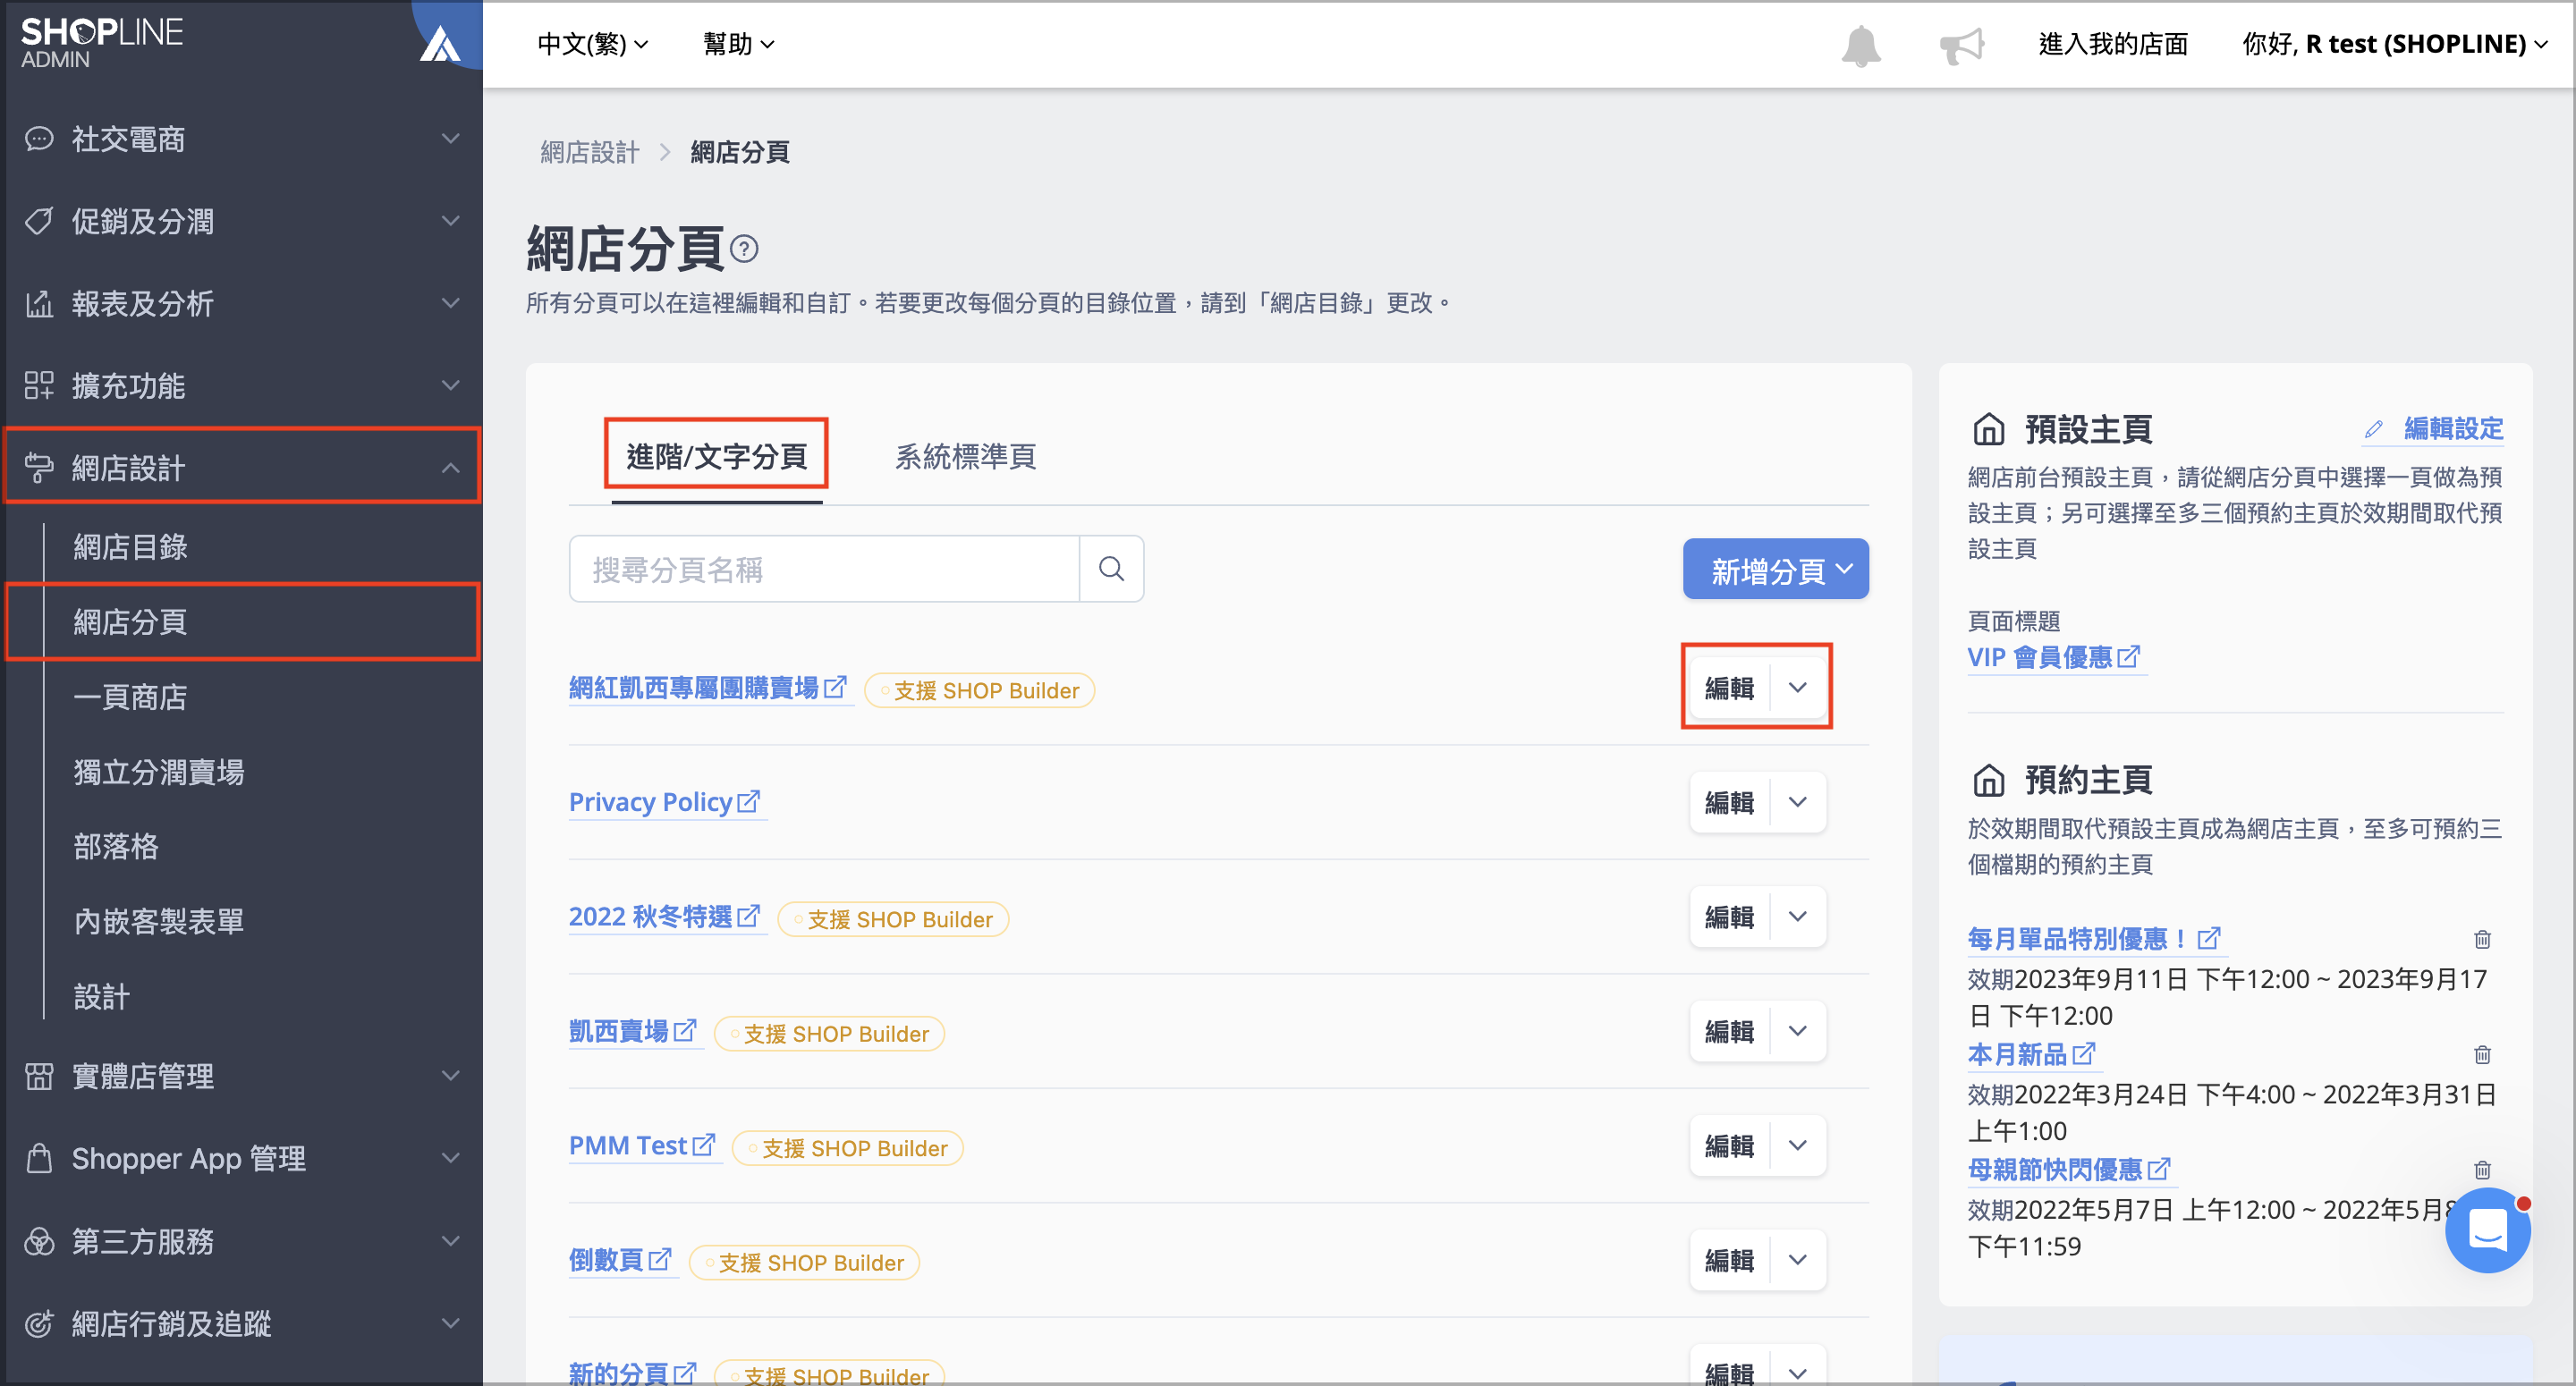Viewport: 2576px width, 1386px height.
Task: Open the 中文(繁) language dropdown
Action: [593, 44]
